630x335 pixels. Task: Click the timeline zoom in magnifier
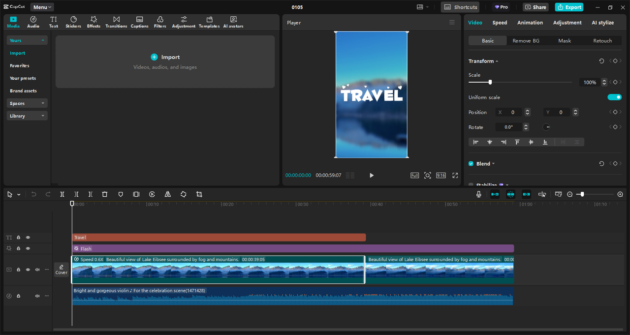coord(620,194)
